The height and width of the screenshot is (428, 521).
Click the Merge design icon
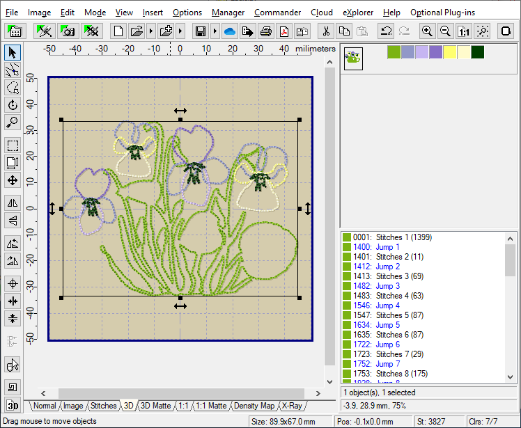[166, 31]
